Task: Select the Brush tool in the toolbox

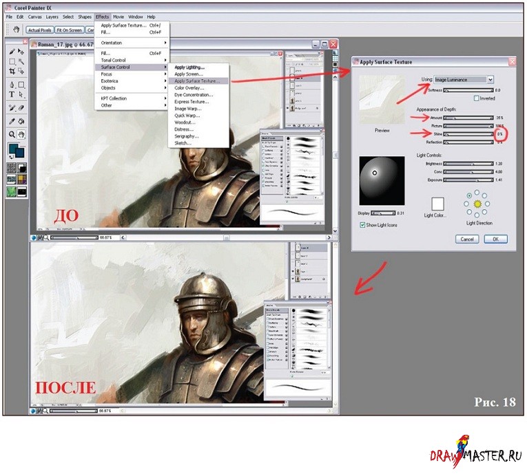Action: tap(12, 52)
